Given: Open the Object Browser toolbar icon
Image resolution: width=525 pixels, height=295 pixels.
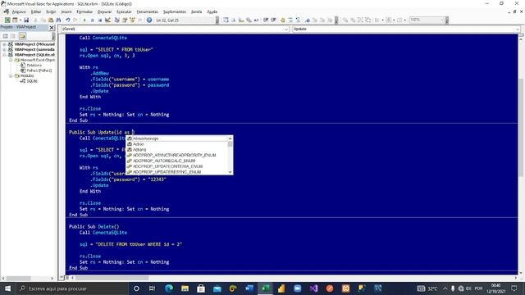Looking at the screenshot, I should pos(132,20).
